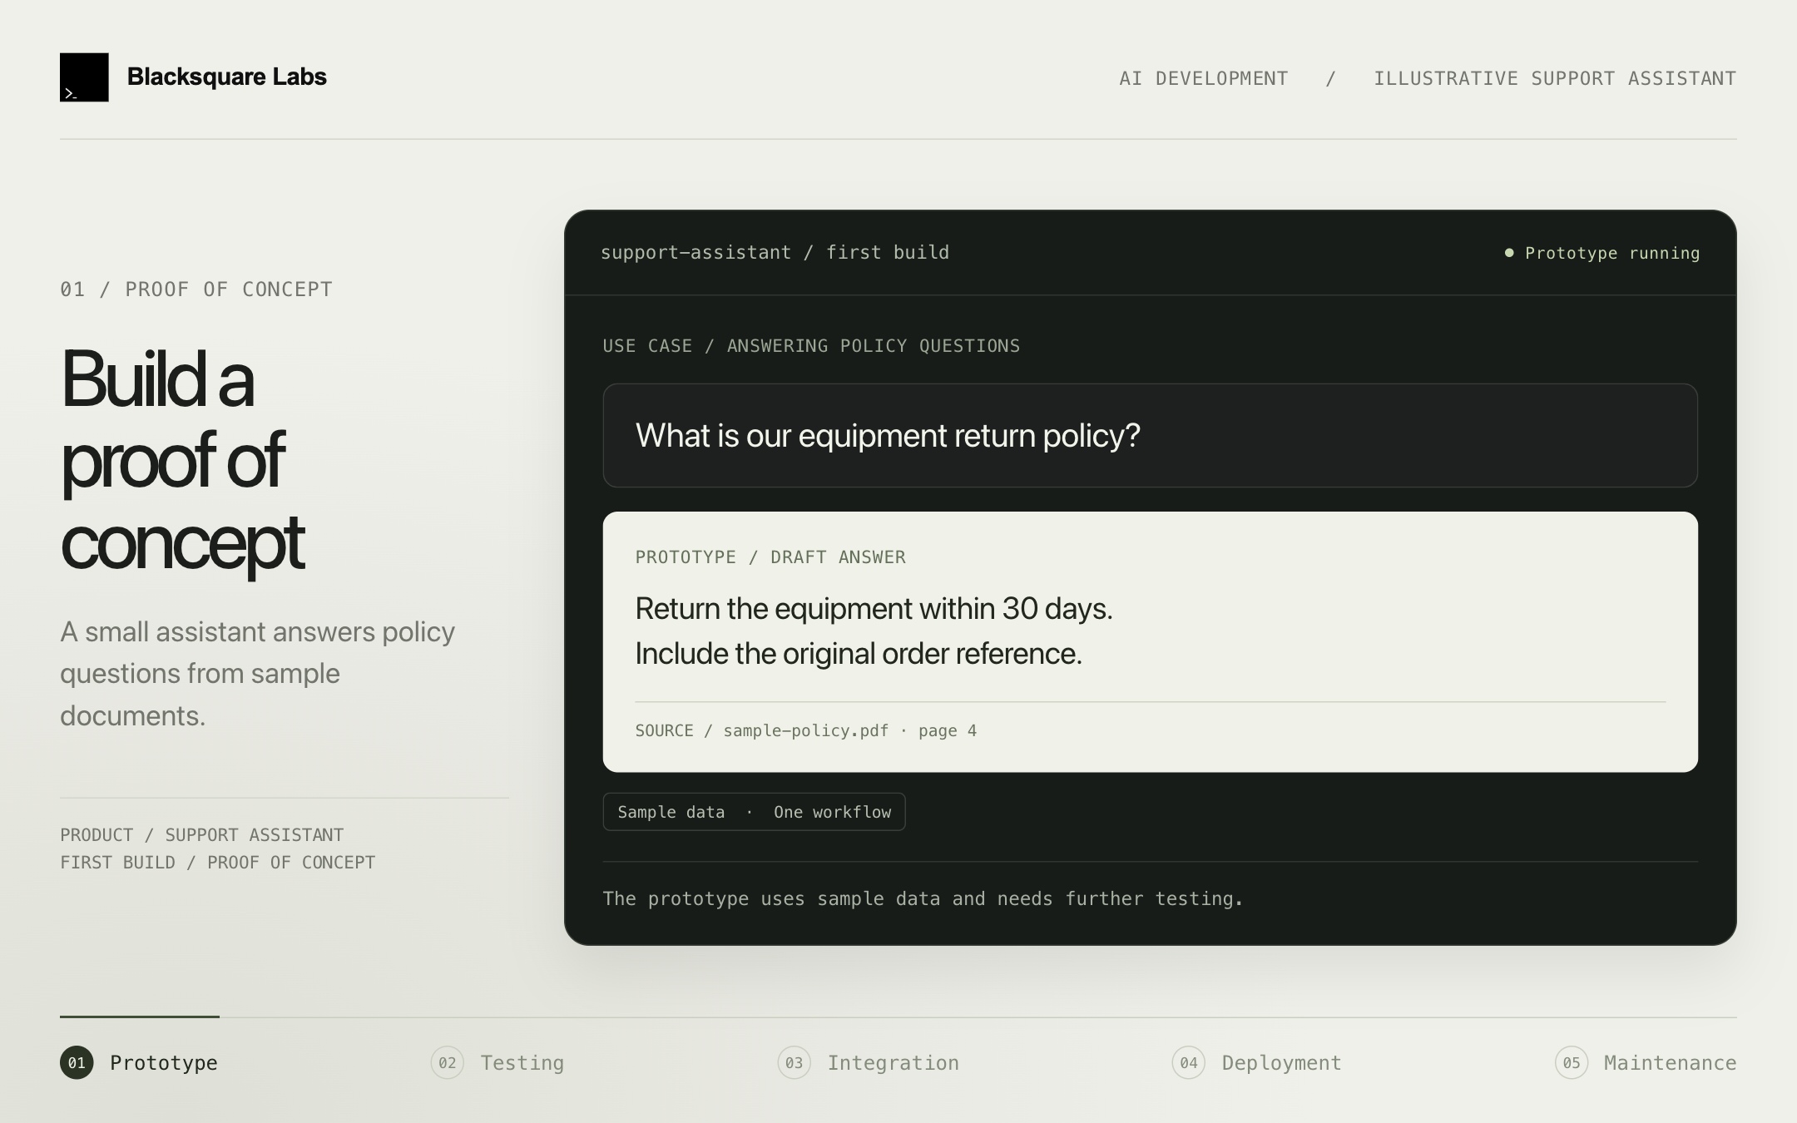
Task: Open the sample-policy.pdf page 4 source
Action: coord(805,730)
